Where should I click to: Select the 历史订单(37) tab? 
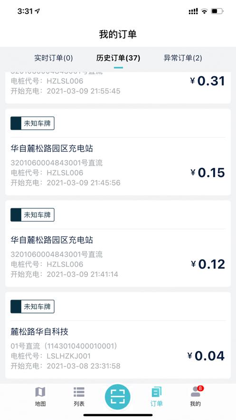pyautogui.click(x=118, y=58)
